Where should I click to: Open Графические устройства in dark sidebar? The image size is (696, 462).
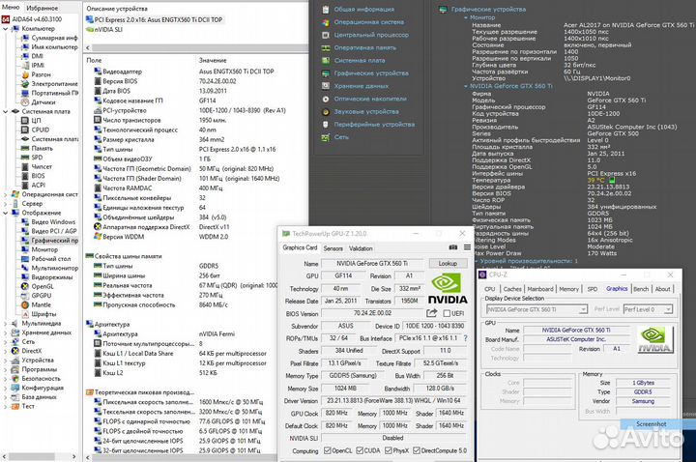[371, 73]
